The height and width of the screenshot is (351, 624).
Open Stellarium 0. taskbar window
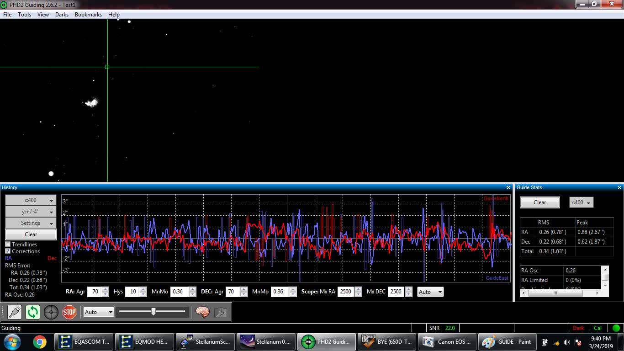coord(266,341)
